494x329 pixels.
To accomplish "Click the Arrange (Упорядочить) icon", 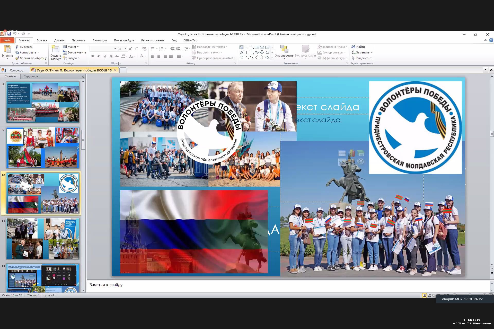I will (284, 49).
